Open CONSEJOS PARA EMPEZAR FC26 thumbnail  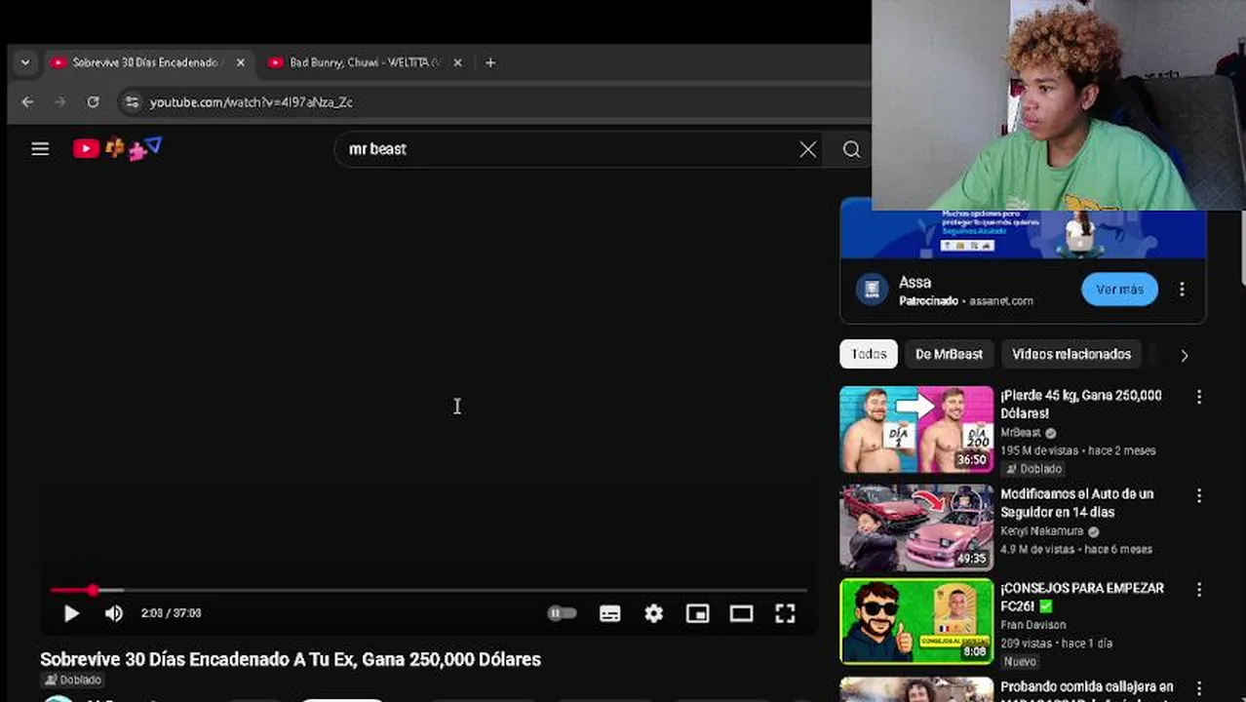(x=916, y=622)
